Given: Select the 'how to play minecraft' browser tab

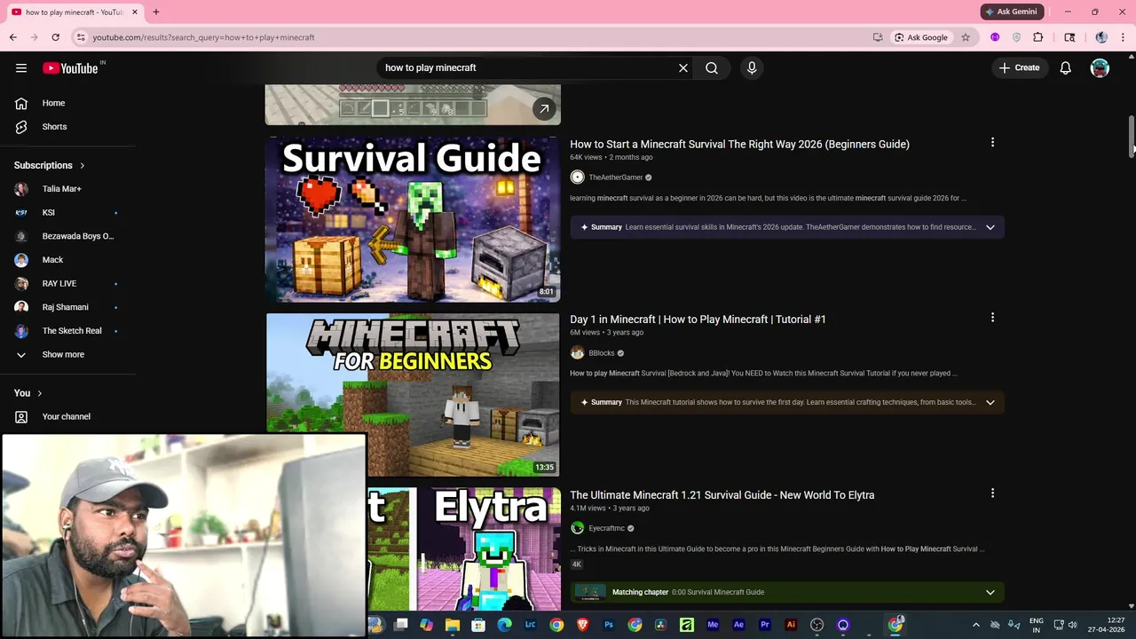Looking at the screenshot, I should [75, 12].
